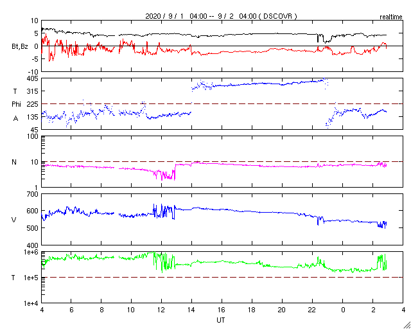Viewport: 411px width, 329px height.
Task: Click the "16" hour tick on UT axis
Action: tap(222, 310)
